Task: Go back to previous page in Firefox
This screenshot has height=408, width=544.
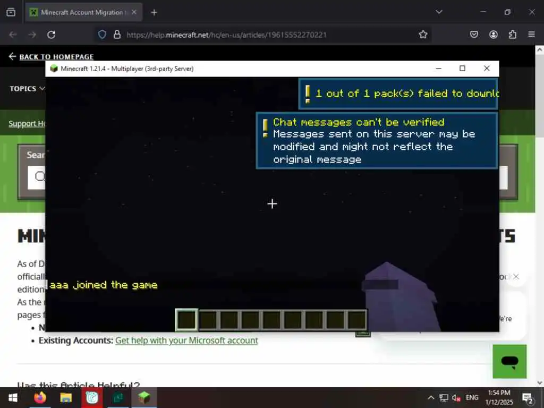Action: [x=13, y=35]
